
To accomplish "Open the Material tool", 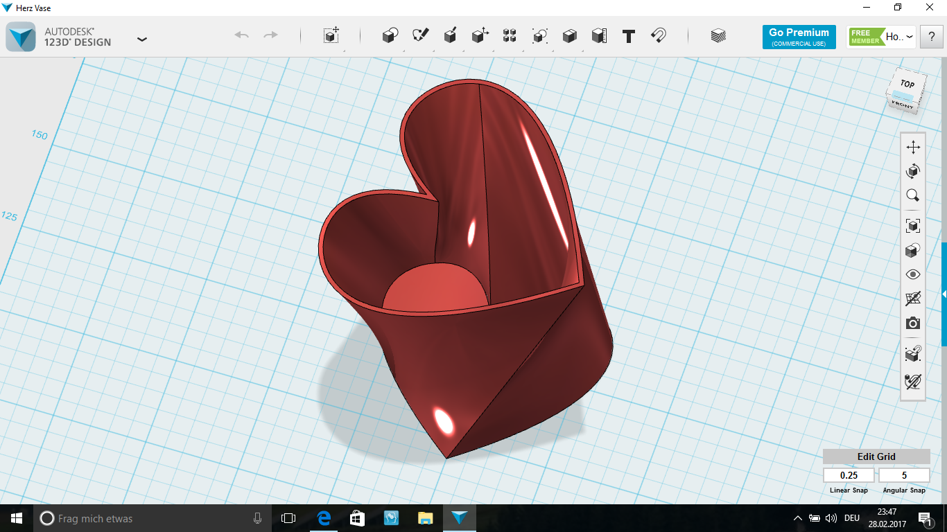I will [718, 36].
